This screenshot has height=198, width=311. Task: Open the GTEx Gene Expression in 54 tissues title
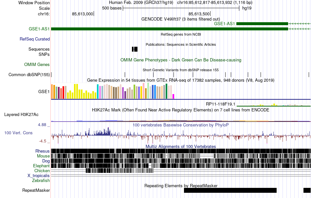coord(181,80)
